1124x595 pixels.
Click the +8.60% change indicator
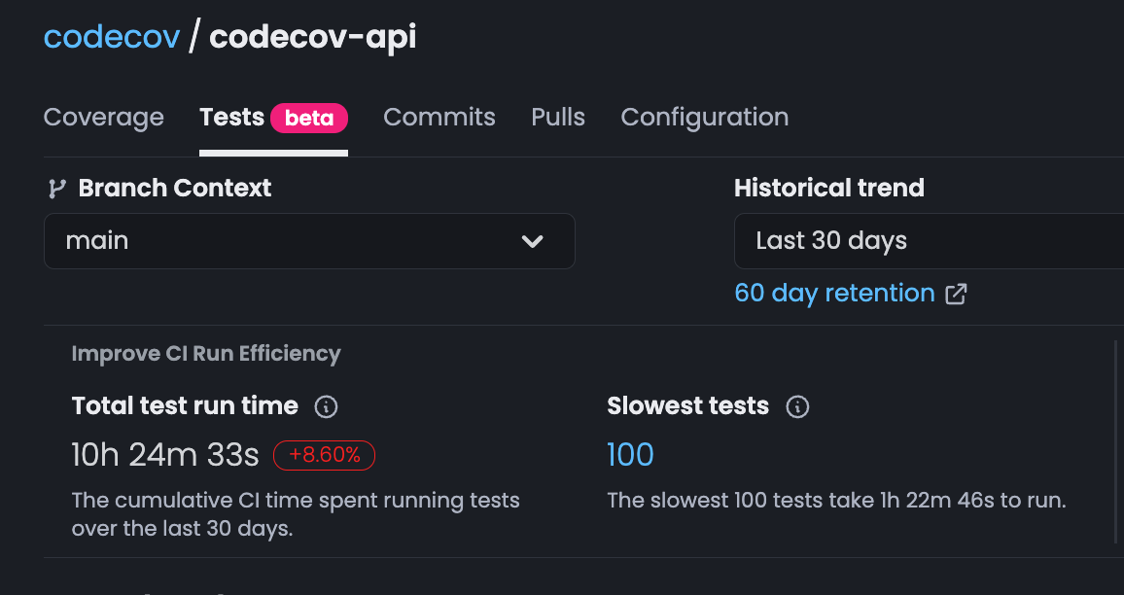pos(324,455)
